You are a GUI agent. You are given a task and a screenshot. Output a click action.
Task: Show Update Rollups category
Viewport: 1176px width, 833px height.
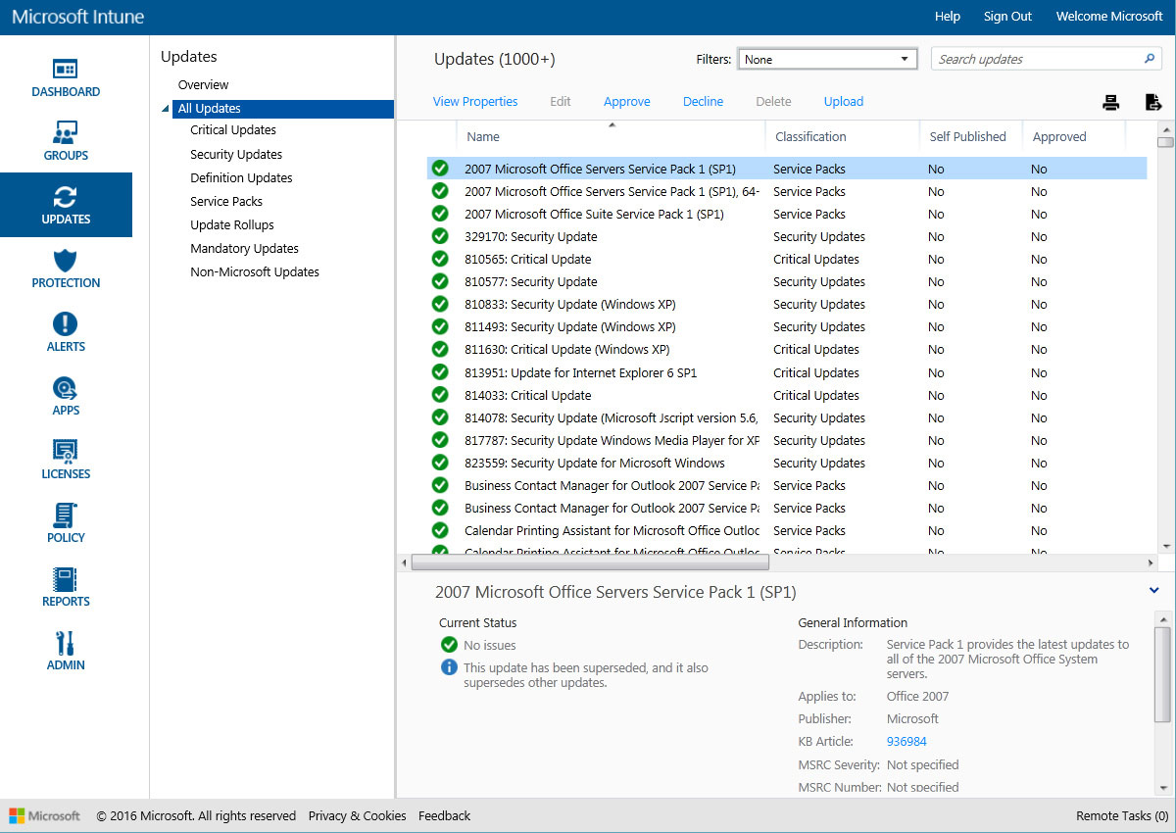[x=232, y=224]
